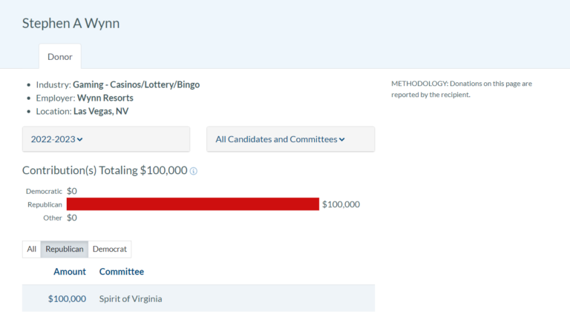
Task: Click the Democratic label in chart
Action: [x=44, y=191]
